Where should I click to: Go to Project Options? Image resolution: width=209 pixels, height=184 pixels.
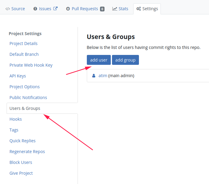pyautogui.click(x=25, y=87)
